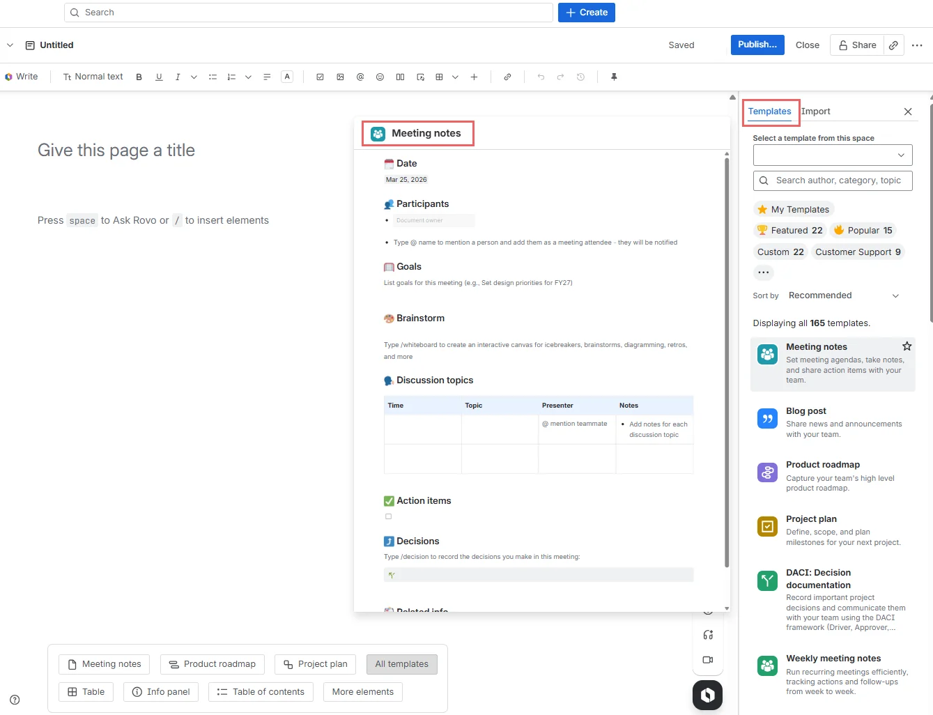Click the insert link icon

pyautogui.click(x=507, y=77)
